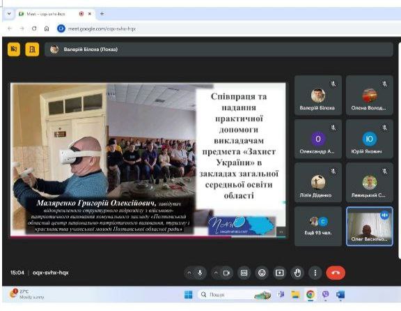
Task: Open Windows Start menu
Action: [x=189, y=294]
